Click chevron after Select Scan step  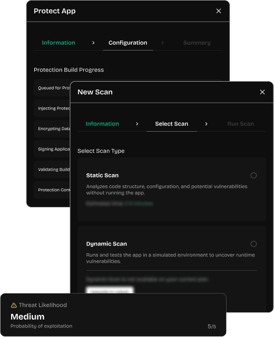pos(206,124)
